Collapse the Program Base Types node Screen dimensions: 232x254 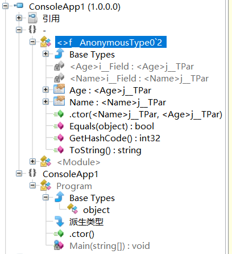[45, 198]
